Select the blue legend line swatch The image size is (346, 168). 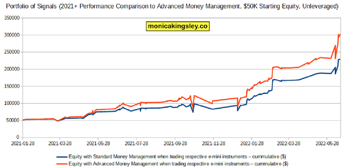click(x=62, y=156)
